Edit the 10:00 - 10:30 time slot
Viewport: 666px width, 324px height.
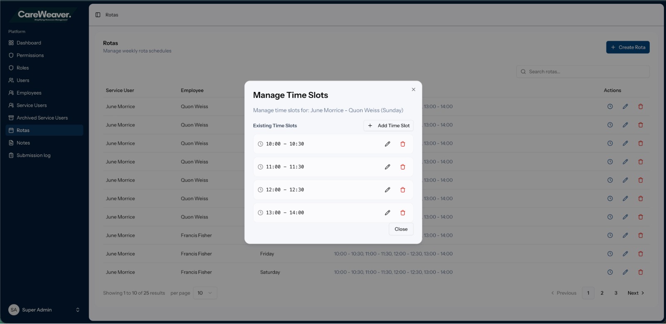(387, 144)
